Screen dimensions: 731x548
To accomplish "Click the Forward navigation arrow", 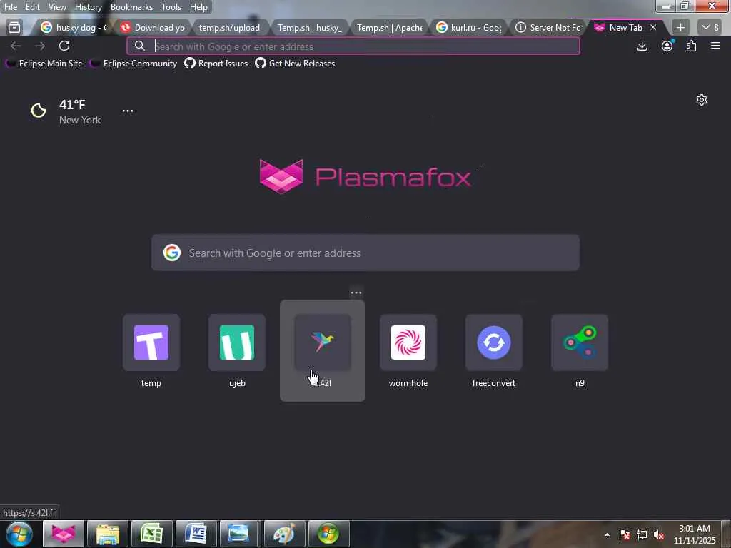I will click(x=40, y=46).
